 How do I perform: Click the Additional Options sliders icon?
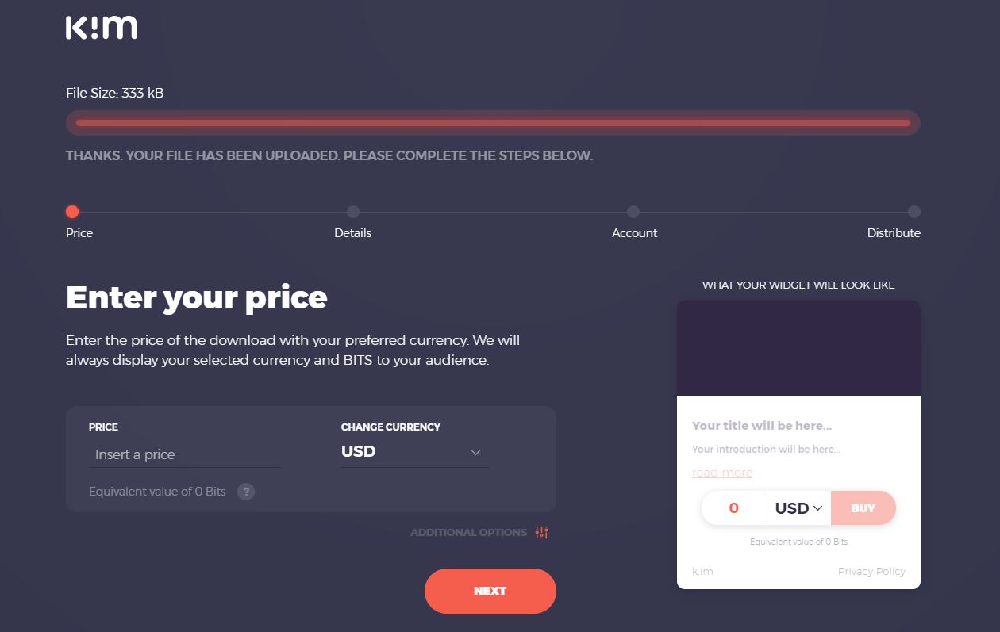[542, 532]
